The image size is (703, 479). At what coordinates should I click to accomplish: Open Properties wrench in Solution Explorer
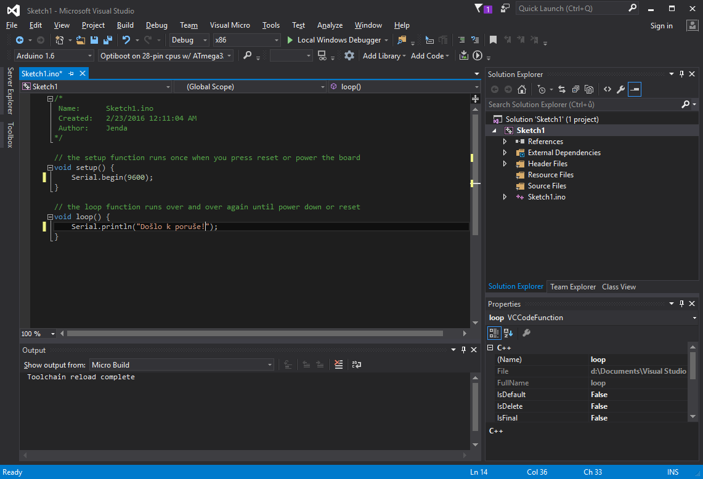pos(620,90)
